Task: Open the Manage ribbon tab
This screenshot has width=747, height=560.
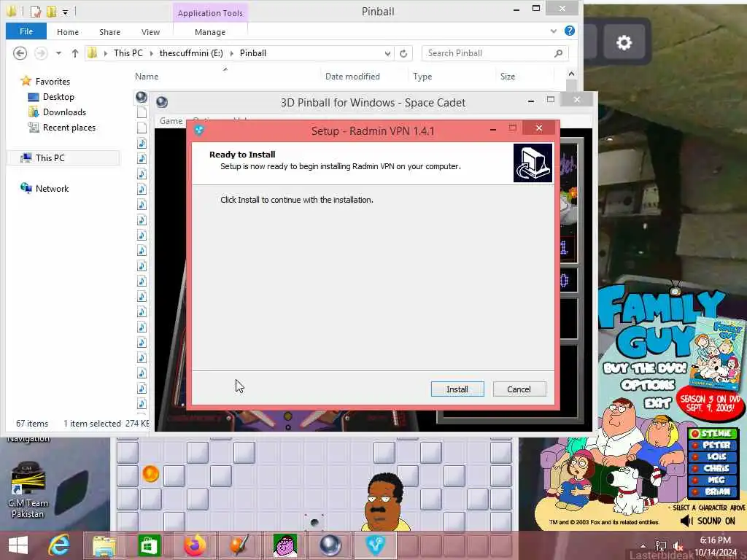Action: [x=210, y=32]
